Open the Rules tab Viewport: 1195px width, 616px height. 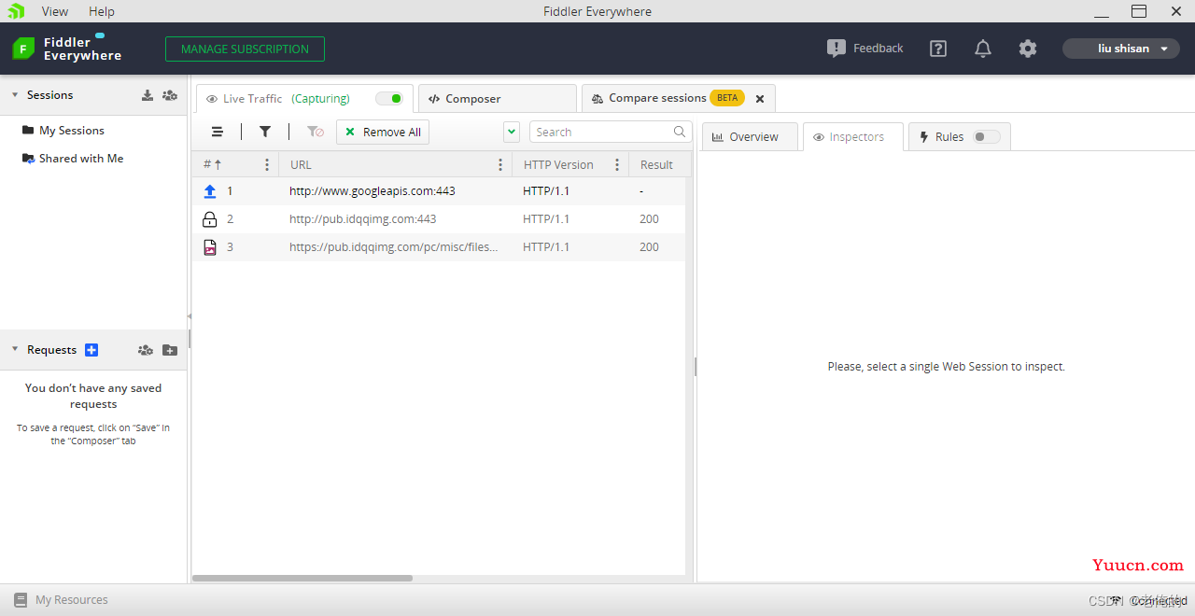point(949,137)
